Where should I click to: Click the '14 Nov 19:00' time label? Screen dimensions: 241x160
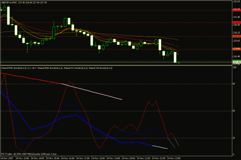[113, 158]
